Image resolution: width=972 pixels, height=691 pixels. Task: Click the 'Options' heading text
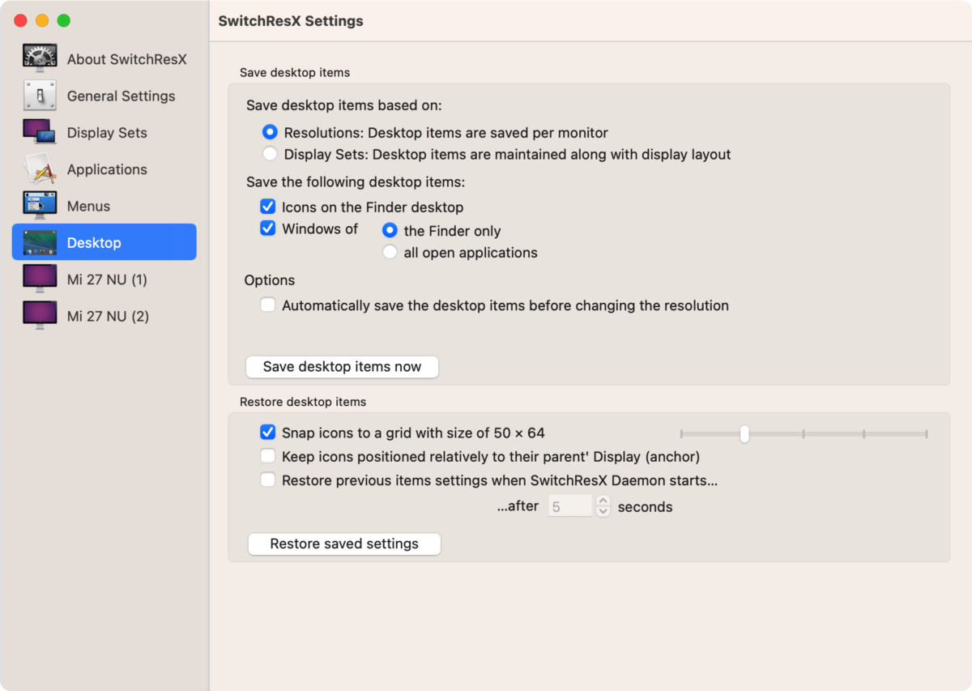coord(270,280)
